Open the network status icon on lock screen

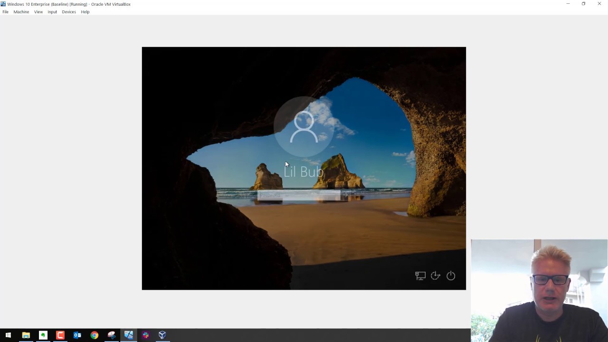tap(420, 275)
